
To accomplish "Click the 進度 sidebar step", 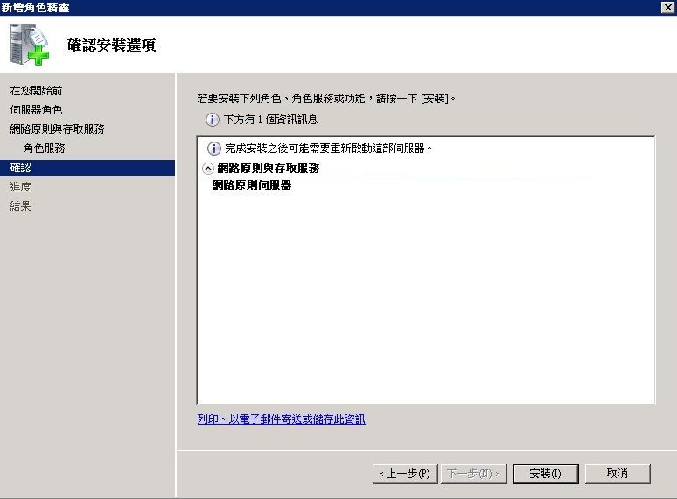I will (x=20, y=187).
